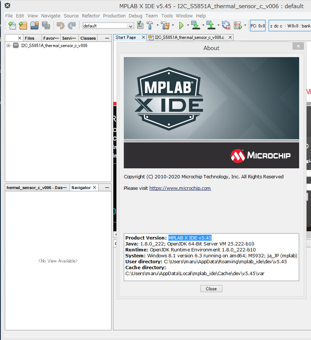Click the New File toolbar icon
This screenshot has width=311, height=340.
12,26
